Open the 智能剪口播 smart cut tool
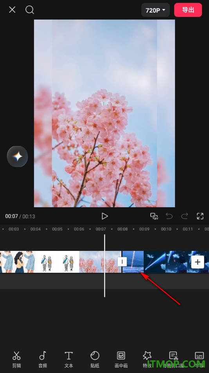This screenshot has height=373, width=209. click(x=173, y=359)
